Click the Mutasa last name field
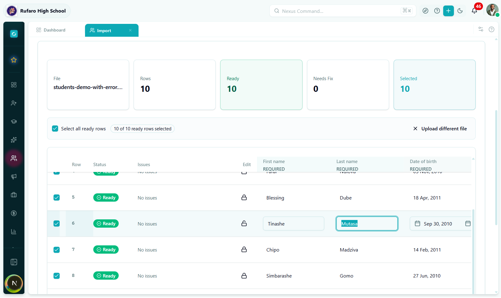This screenshot has height=298, width=501. point(367,224)
